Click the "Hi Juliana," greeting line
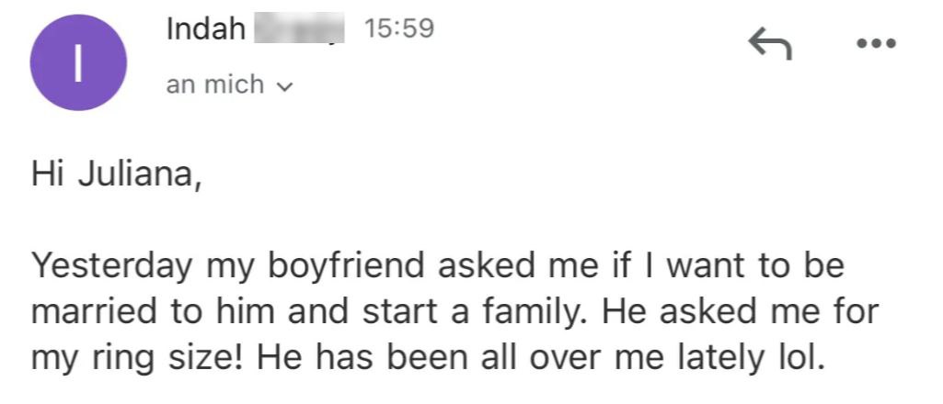The height and width of the screenshot is (404, 943). click(115, 173)
